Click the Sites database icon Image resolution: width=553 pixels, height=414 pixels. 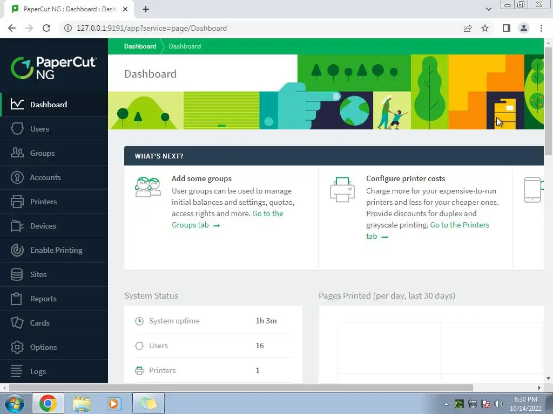click(x=17, y=274)
